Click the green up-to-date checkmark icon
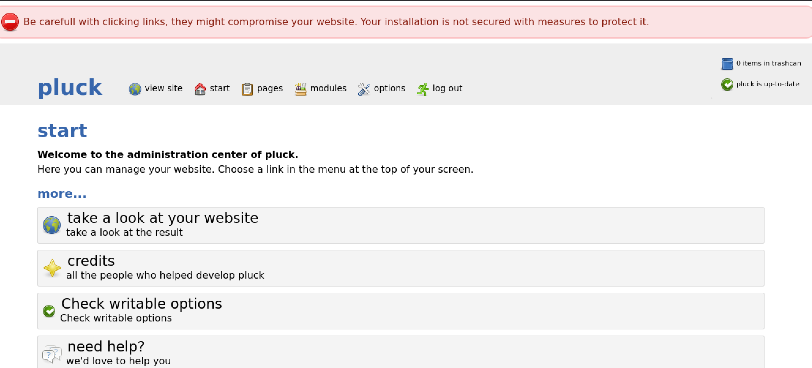This screenshot has height=368, width=812. point(727,84)
